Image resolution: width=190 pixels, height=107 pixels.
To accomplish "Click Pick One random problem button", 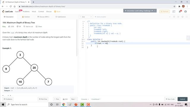I will coord(43,99).
